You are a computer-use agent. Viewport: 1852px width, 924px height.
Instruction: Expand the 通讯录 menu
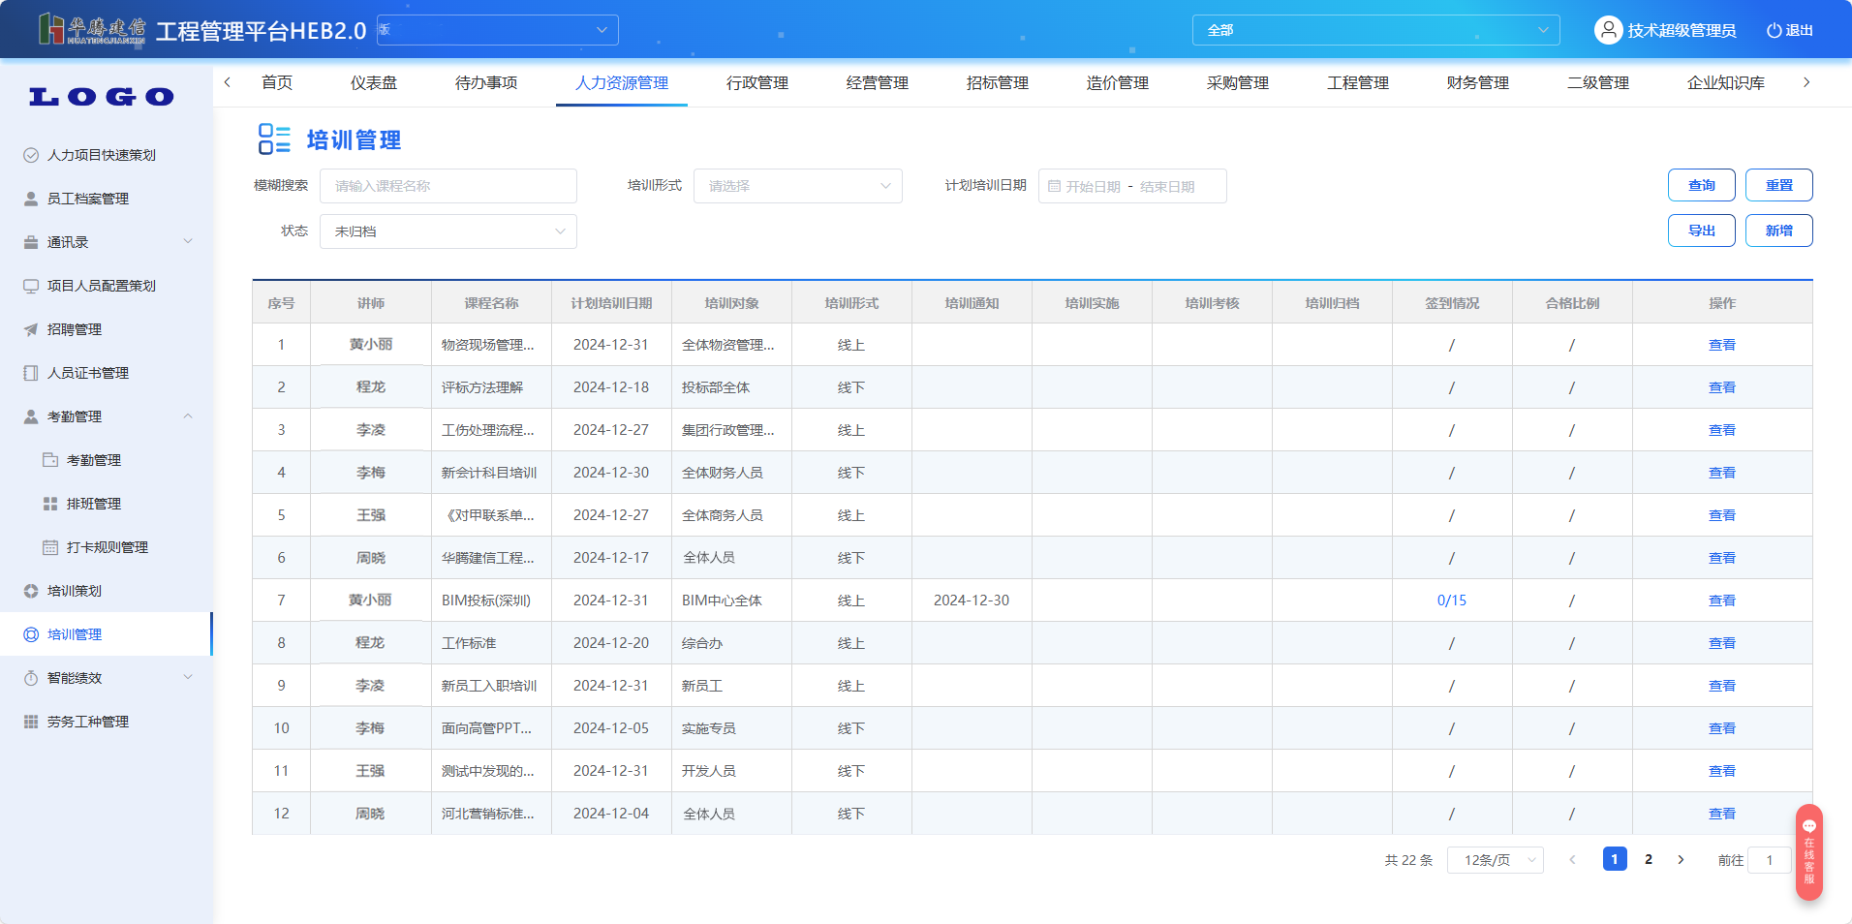point(188,241)
